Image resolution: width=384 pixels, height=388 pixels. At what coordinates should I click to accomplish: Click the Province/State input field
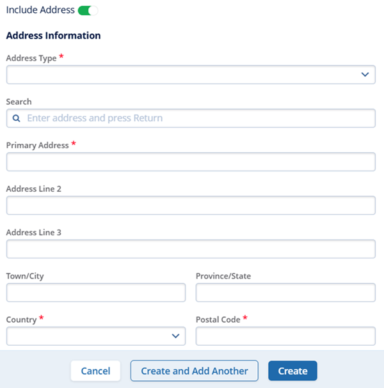pyautogui.click(x=285, y=293)
